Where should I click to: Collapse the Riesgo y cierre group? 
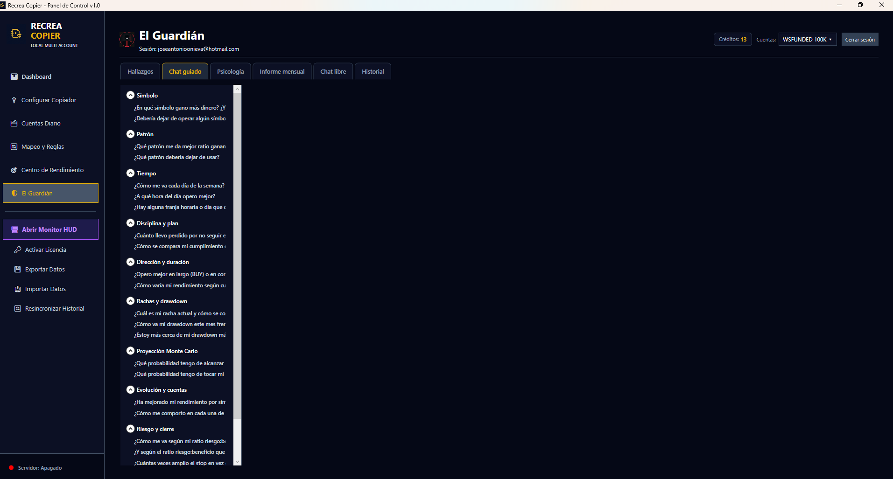(x=130, y=429)
